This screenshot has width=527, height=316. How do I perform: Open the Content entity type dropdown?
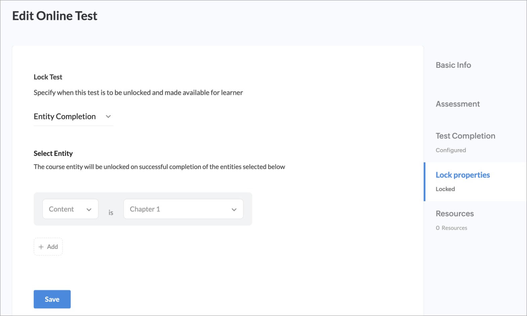click(x=70, y=209)
